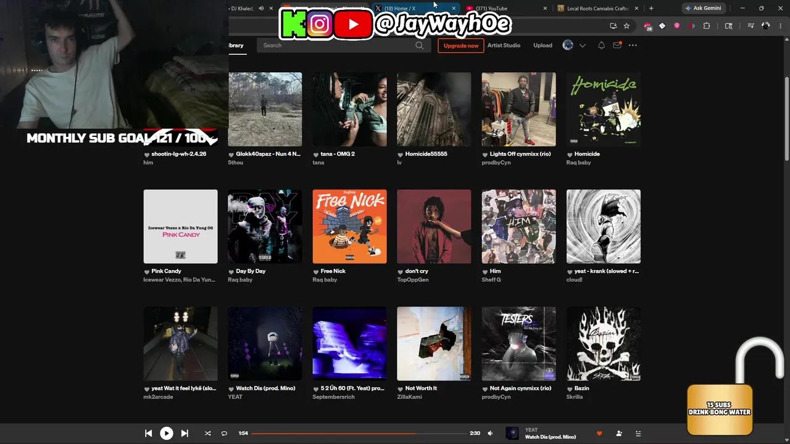790x444 pixels.
Task: Open the next-up queue list icon
Action: [639, 434]
